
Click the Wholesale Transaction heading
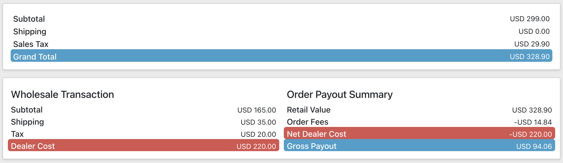tap(62, 95)
